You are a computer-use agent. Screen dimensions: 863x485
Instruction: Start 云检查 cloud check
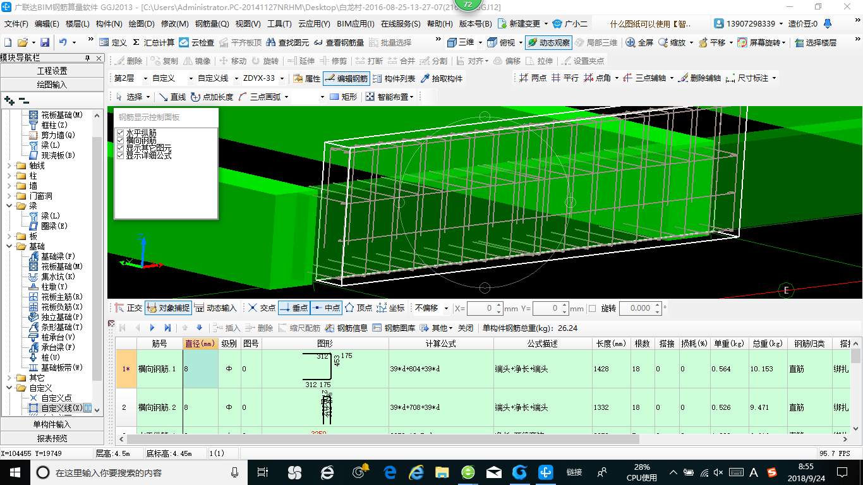[x=196, y=42]
